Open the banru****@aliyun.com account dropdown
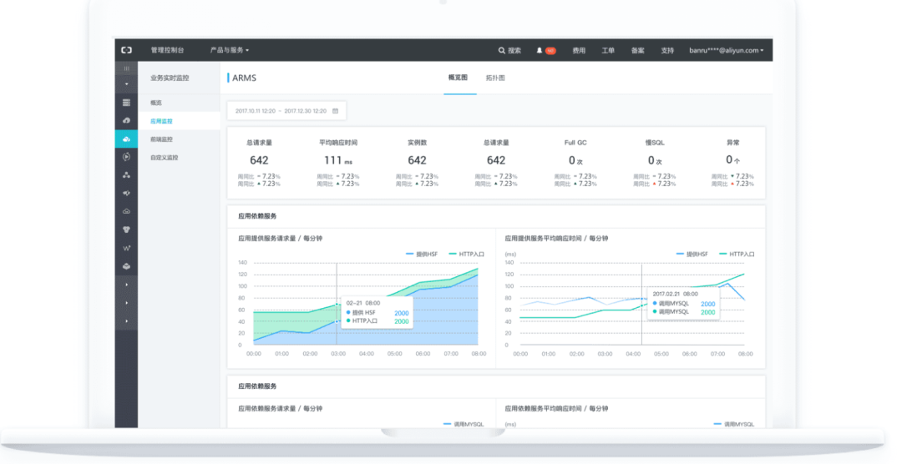Viewport: 902px width, 464px height. point(727,51)
